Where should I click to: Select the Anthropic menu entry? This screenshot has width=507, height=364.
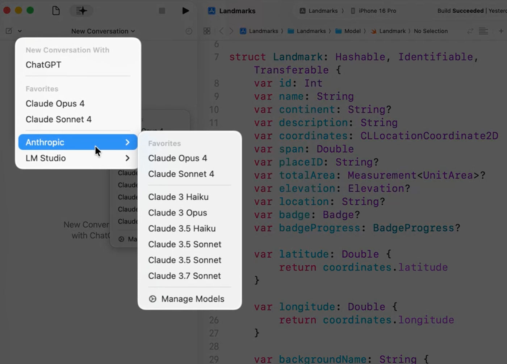[45, 142]
